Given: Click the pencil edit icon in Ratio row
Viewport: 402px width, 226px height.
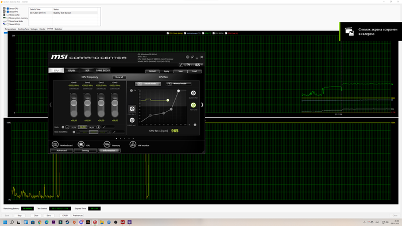Looking at the screenshot, I should pos(105,127).
